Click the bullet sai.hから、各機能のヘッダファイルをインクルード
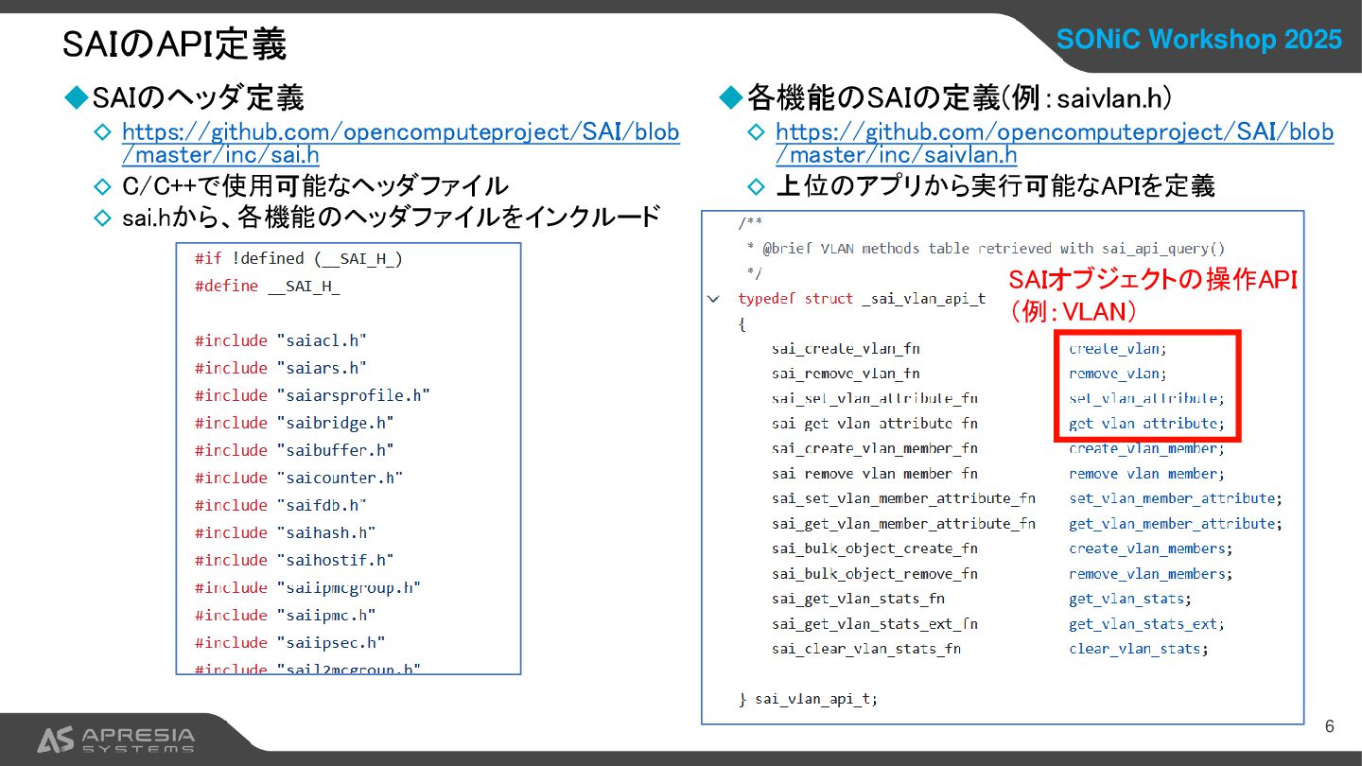 (391, 218)
